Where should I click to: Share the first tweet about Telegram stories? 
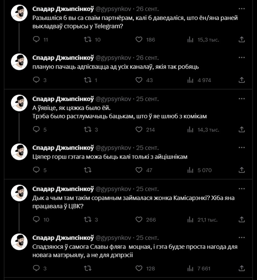click(x=242, y=40)
